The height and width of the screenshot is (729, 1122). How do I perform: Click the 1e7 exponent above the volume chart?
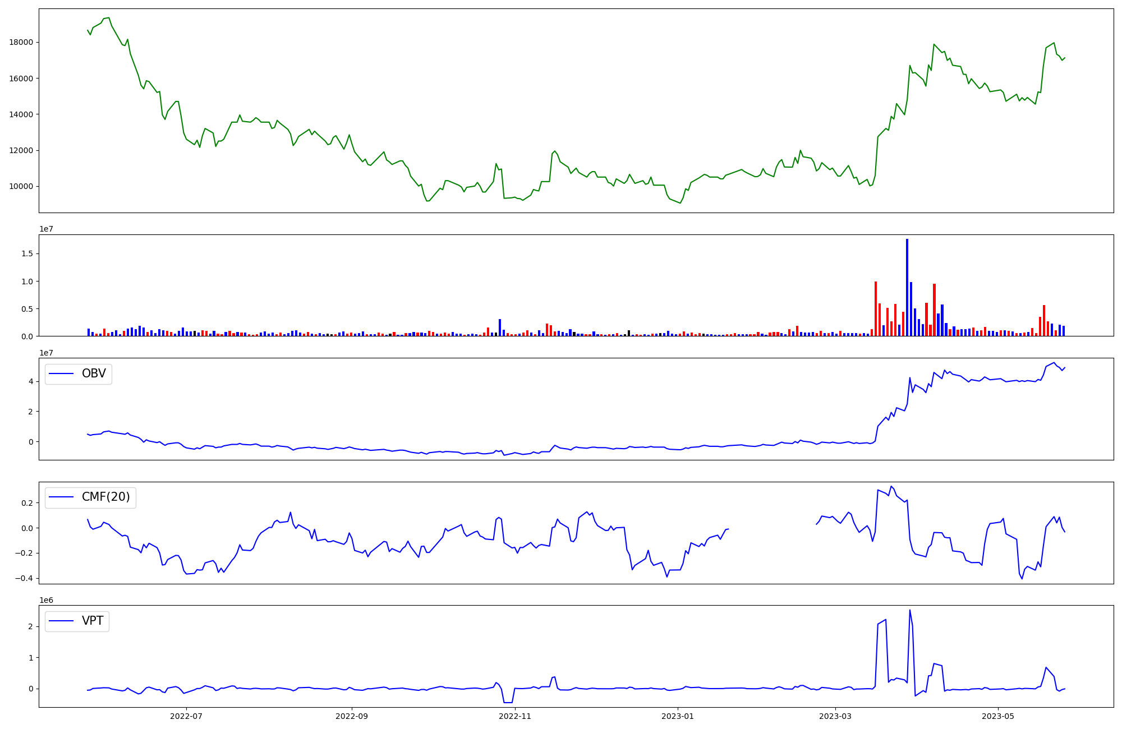(x=46, y=229)
